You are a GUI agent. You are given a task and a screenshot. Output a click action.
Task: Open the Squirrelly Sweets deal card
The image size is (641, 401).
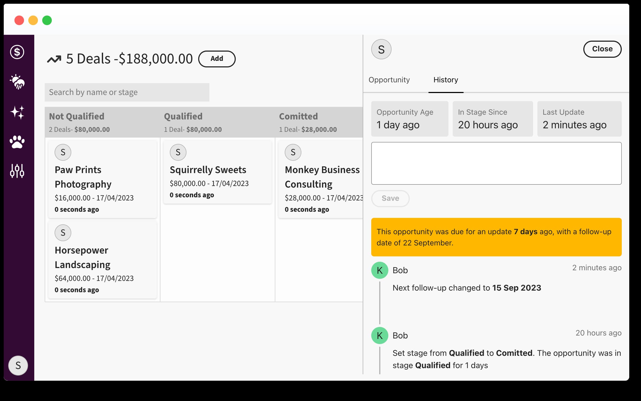click(x=217, y=172)
